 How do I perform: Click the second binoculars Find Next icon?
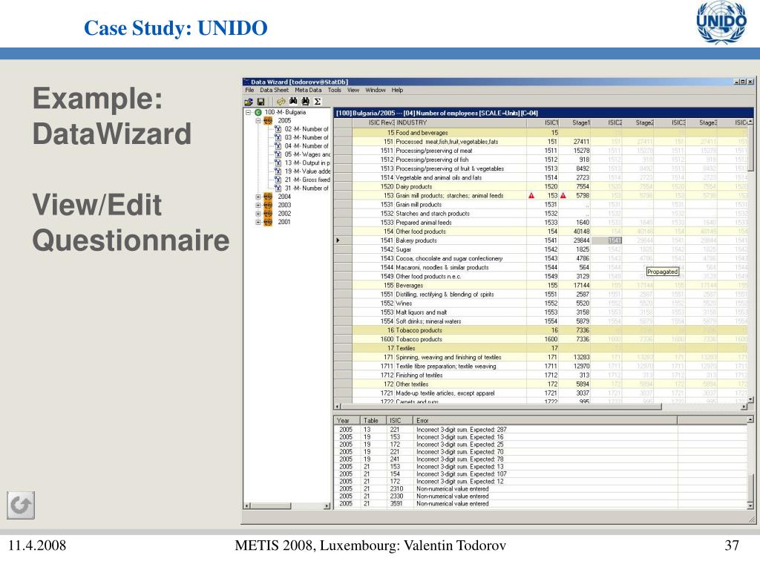click(305, 101)
